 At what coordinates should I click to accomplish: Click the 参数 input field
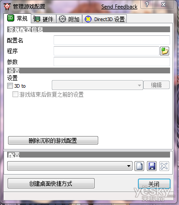pyautogui.click(x=112, y=61)
